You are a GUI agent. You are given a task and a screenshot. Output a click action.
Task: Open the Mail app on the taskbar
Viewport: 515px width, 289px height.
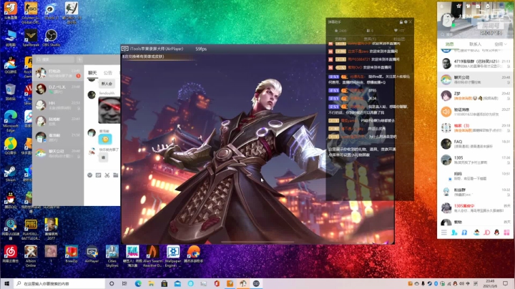tap(177, 283)
